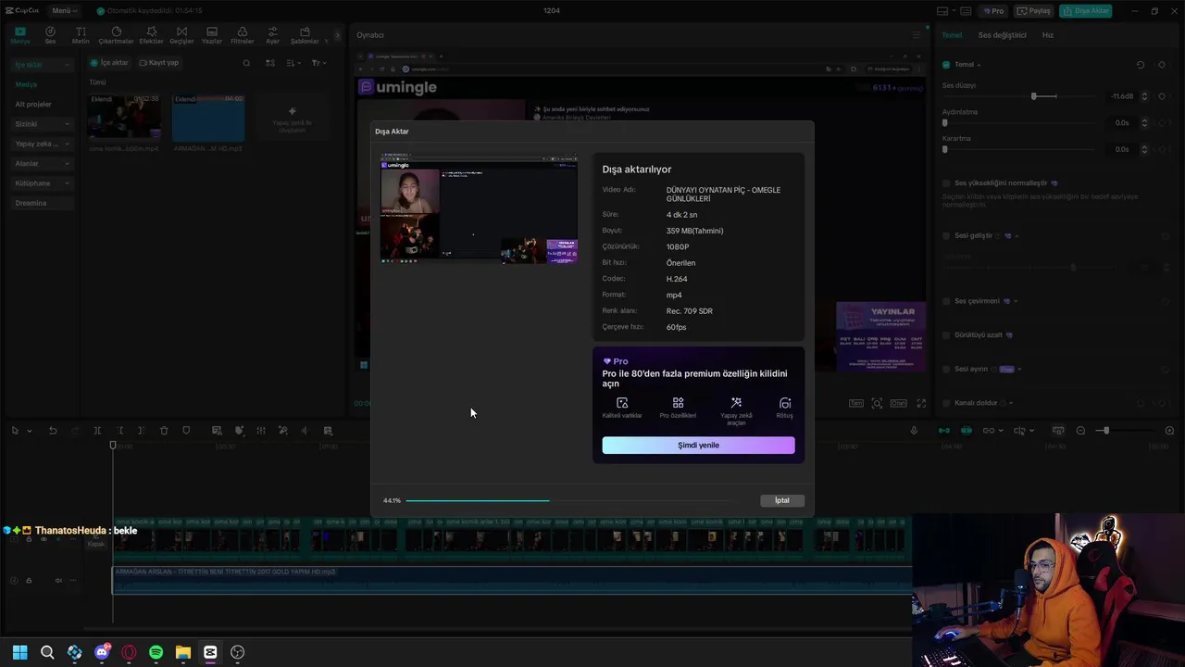Click the Pro özellikleri icon in the dialog

tap(678, 403)
